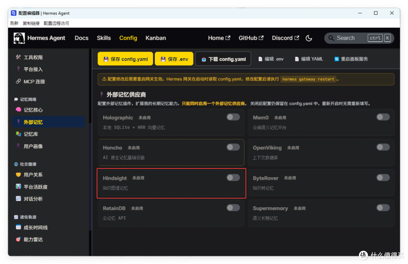Click the 能力雷达 target icon
Viewport: 408px width, 264px height.
[18, 239]
